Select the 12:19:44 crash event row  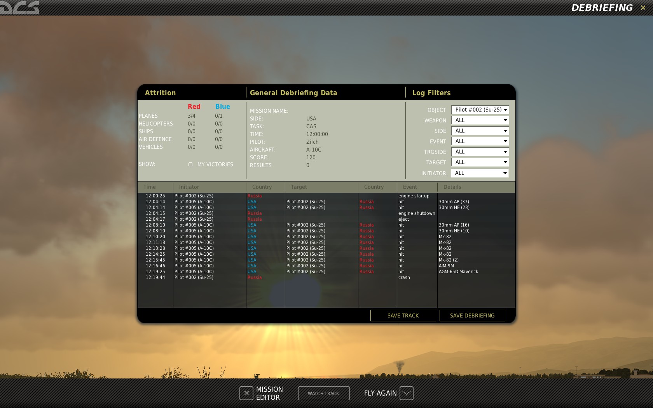click(326, 277)
